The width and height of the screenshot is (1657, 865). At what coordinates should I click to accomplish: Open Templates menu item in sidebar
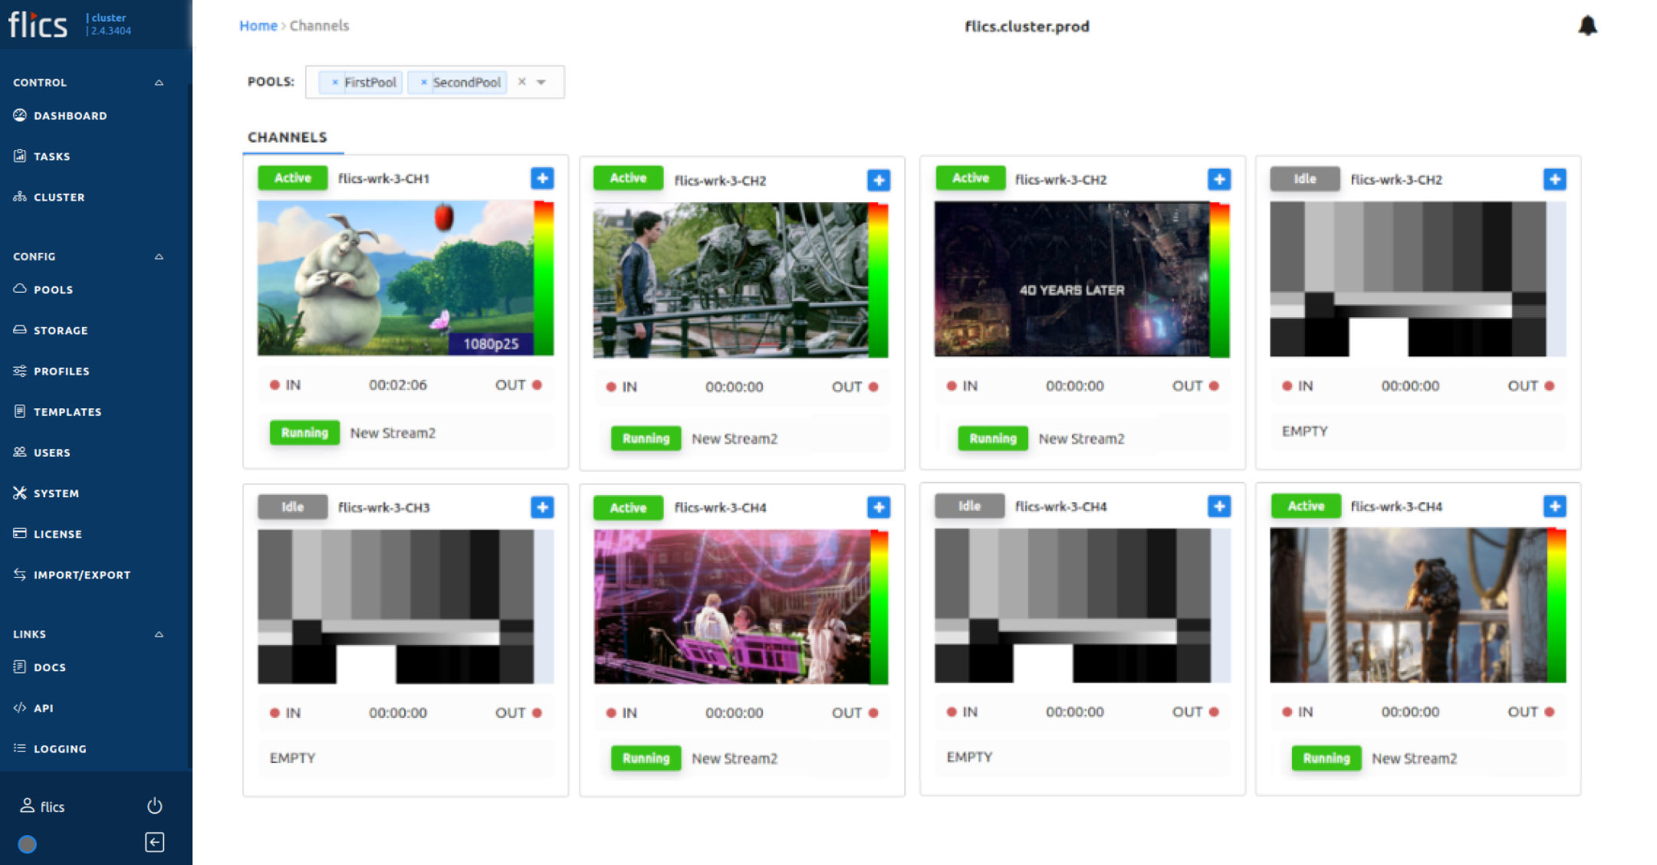click(67, 411)
